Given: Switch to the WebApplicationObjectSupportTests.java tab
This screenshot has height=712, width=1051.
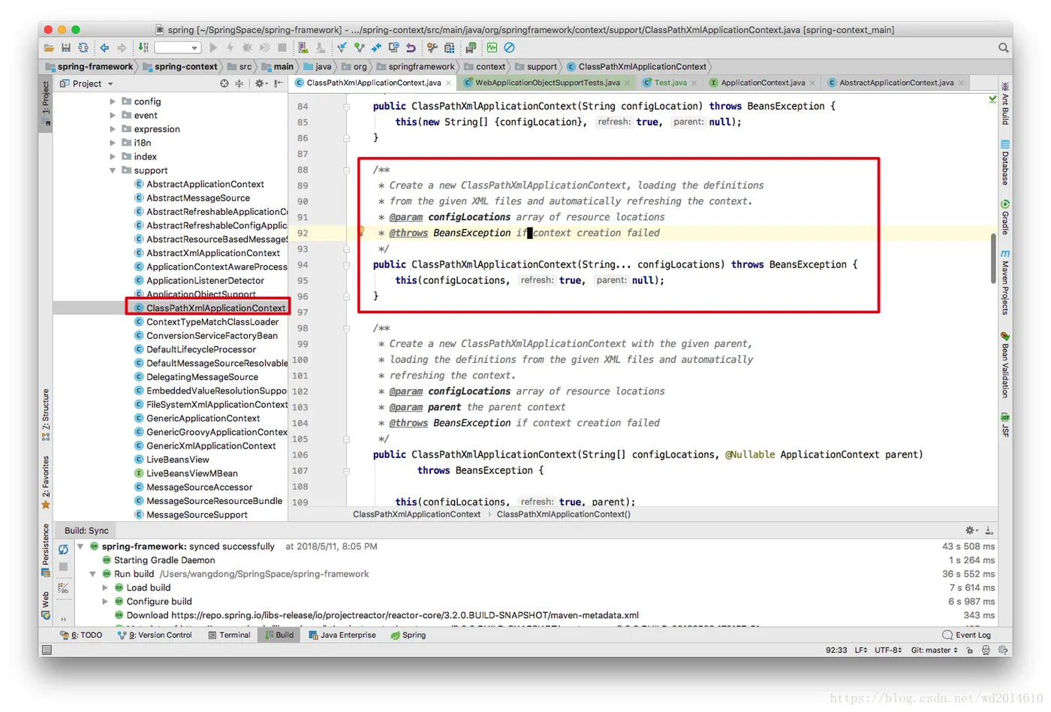Looking at the screenshot, I should 547,83.
